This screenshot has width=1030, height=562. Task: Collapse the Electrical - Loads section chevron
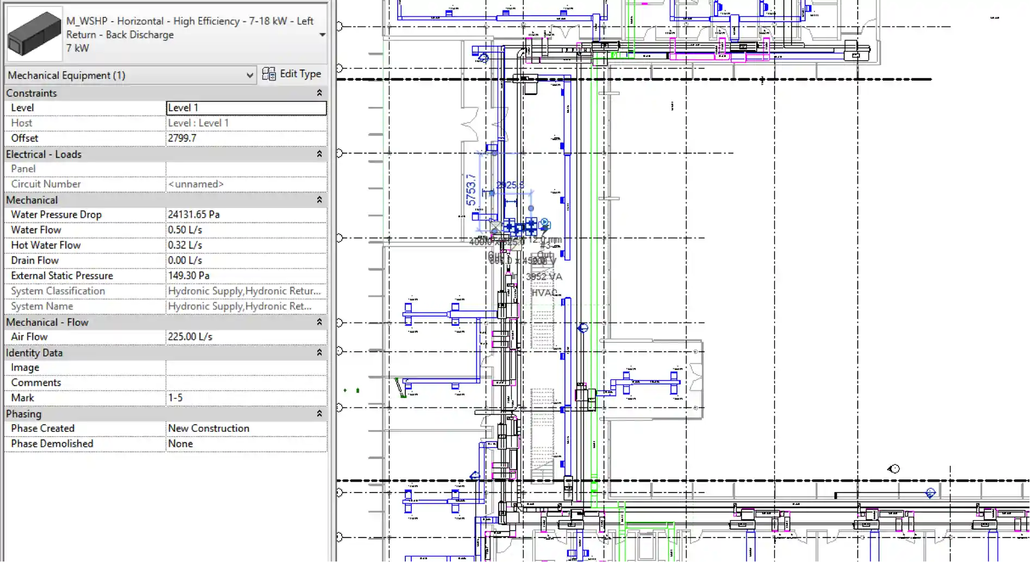click(319, 155)
